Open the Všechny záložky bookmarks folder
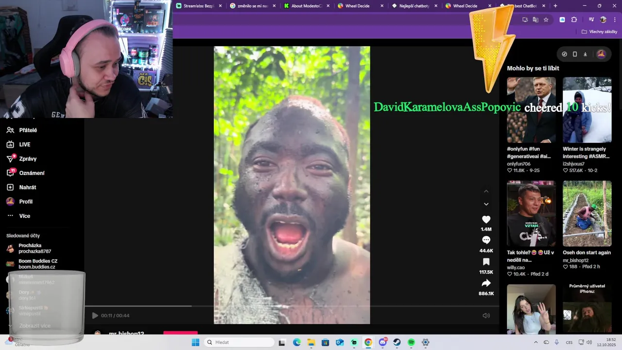This screenshot has height=350, width=622. (600, 32)
